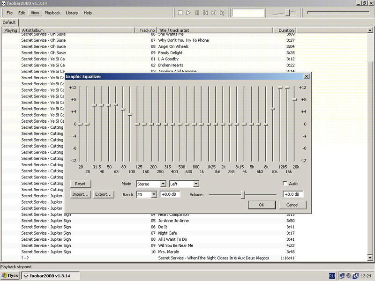Screen dimensions: 375x281
Task: Click the Stop playback button
Action: pos(180,13)
